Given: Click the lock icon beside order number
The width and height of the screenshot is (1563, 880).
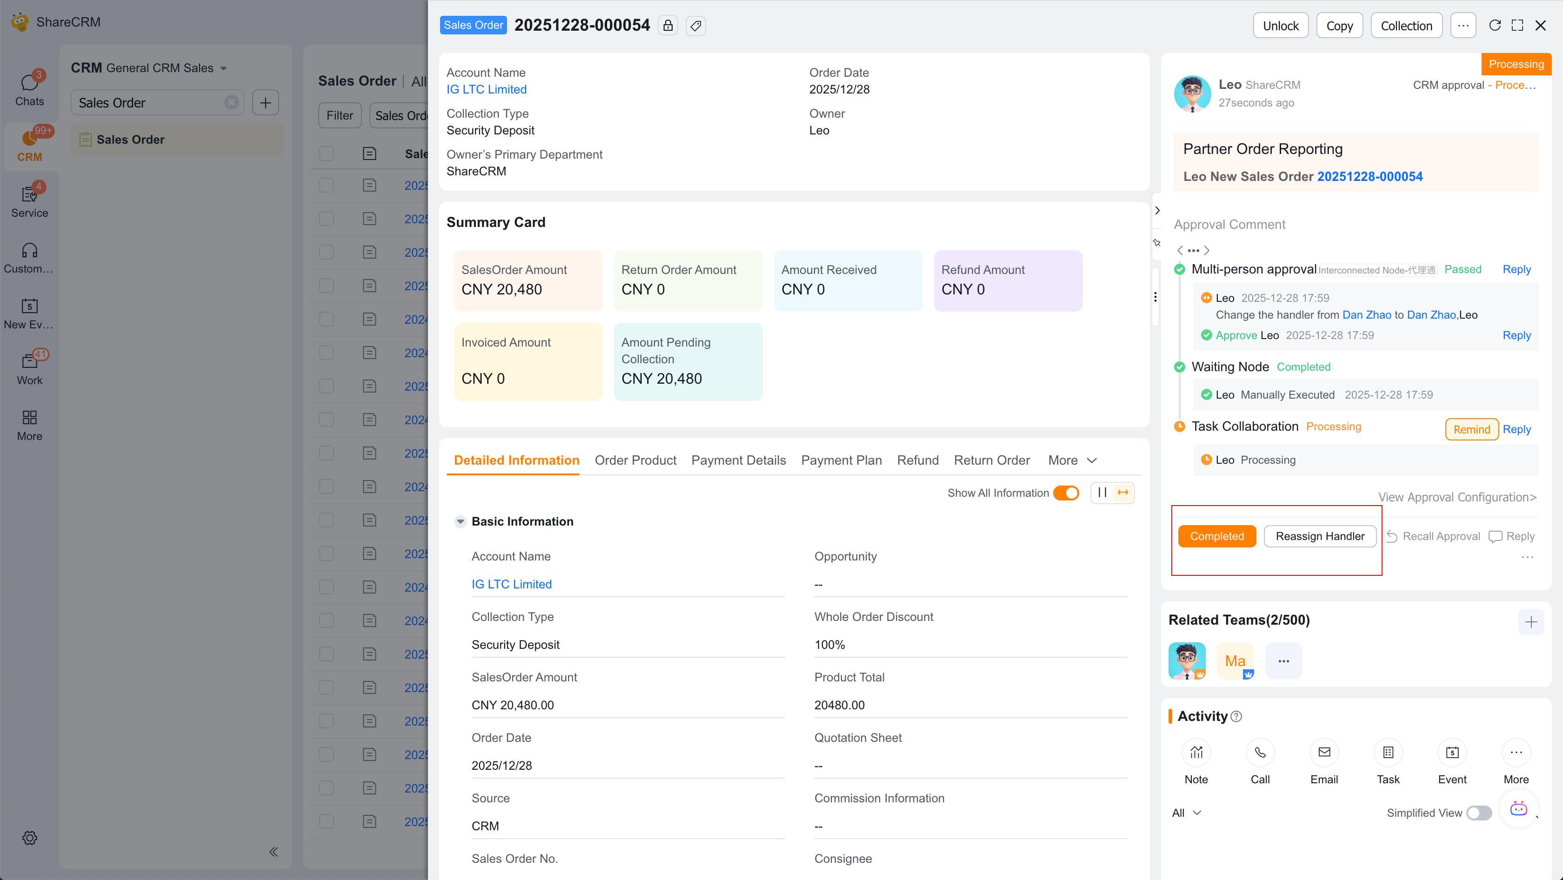Looking at the screenshot, I should click(x=668, y=26).
